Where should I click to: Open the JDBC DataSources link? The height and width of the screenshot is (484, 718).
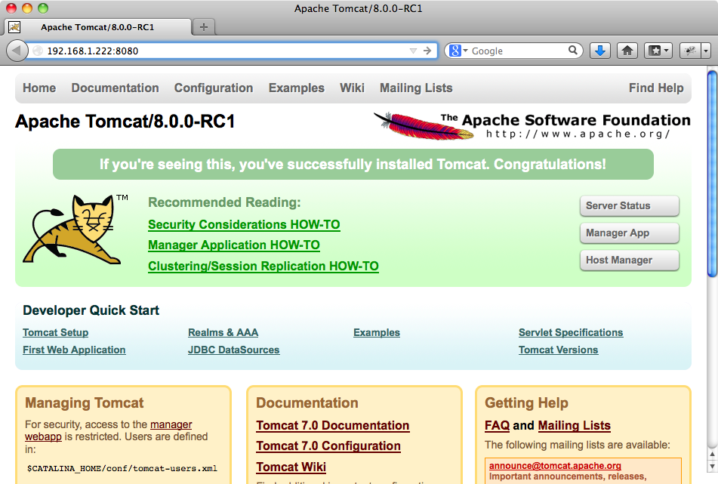point(233,350)
